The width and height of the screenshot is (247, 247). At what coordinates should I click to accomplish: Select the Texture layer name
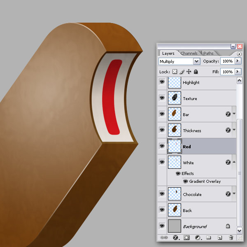tap(190, 99)
